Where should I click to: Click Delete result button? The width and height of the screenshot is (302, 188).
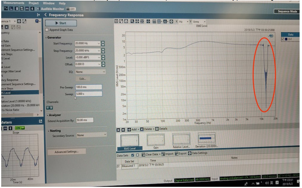(x=146, y=129)
